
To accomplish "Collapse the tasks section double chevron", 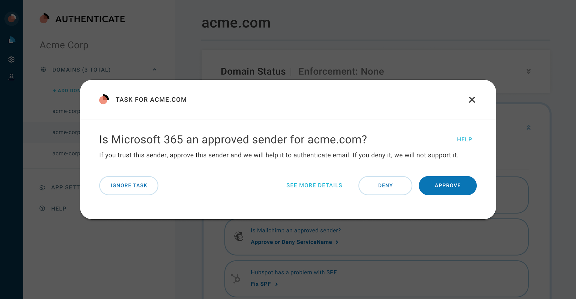I will (529, 128).
